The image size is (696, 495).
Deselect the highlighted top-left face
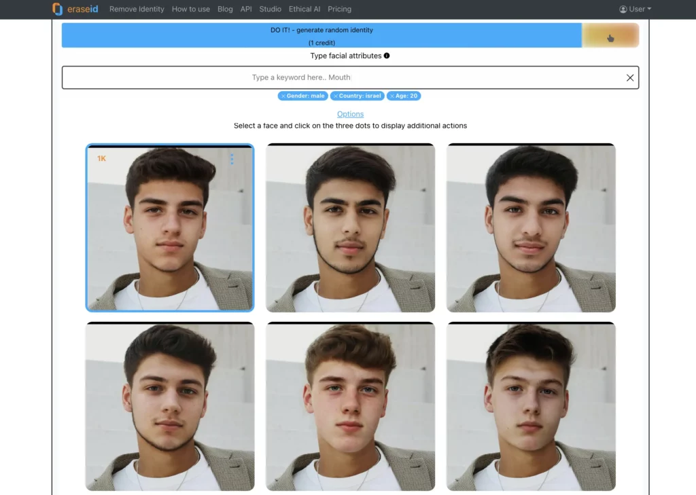coord(170,227)
